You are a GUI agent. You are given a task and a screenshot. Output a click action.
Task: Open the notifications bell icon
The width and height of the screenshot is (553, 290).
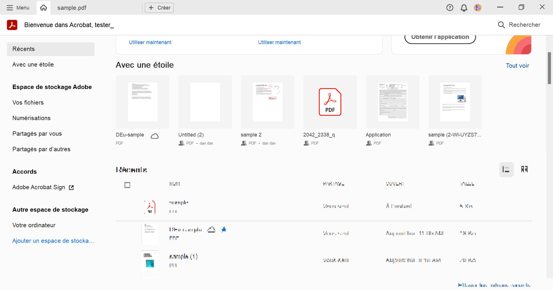tap(464, 7)
